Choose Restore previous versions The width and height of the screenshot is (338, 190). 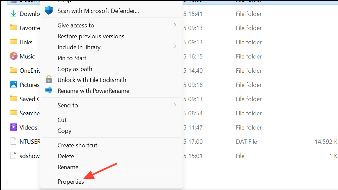coord(91,36)
